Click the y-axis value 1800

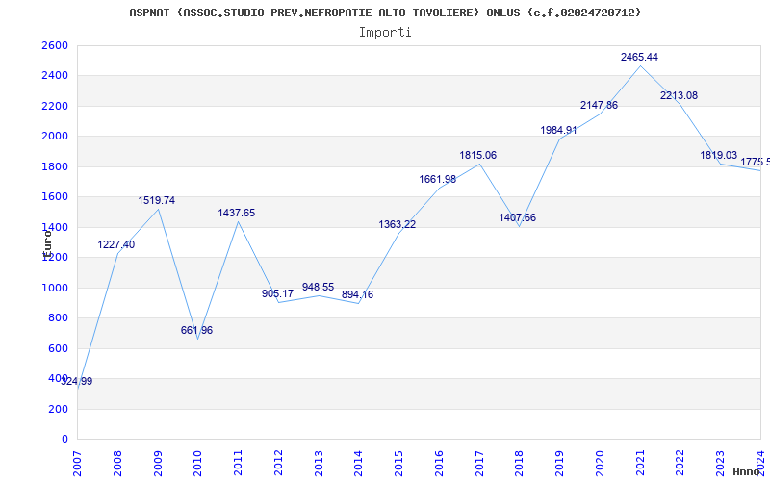pos(57,166)
